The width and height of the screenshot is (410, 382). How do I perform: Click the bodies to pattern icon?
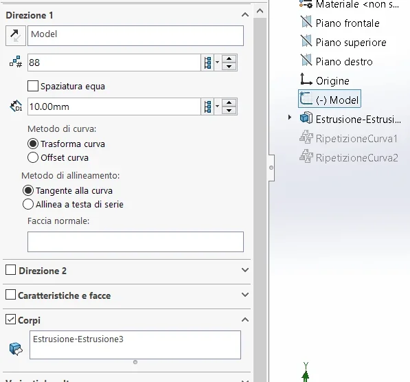click(x=16, y=348)
